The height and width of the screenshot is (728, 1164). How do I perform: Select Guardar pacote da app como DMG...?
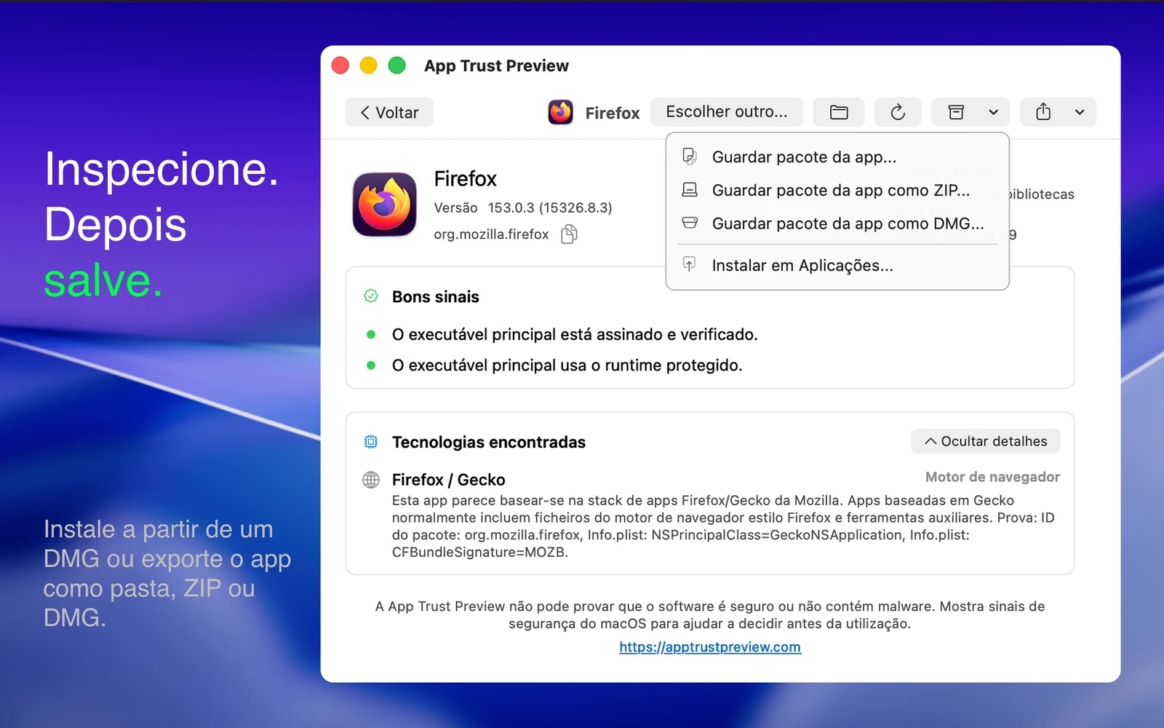coord(837,223)
